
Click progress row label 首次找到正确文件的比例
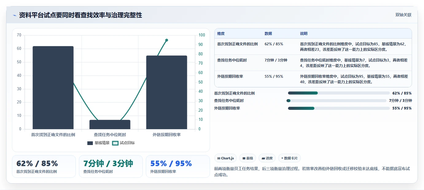point(234,93)
